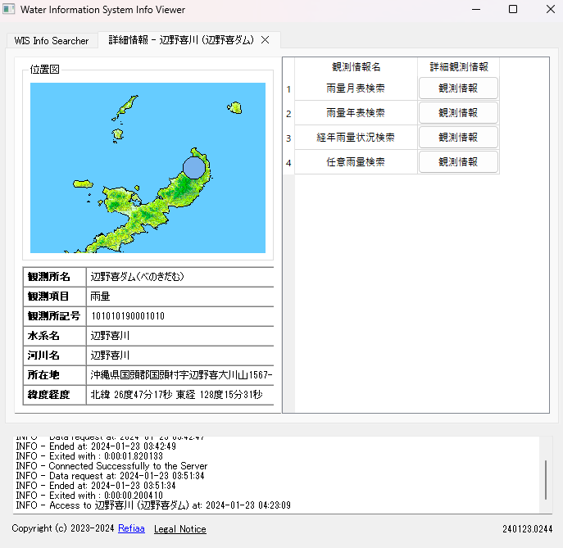Click the 'Connected Successfully to the Server' log line

[x=111, y=466]
